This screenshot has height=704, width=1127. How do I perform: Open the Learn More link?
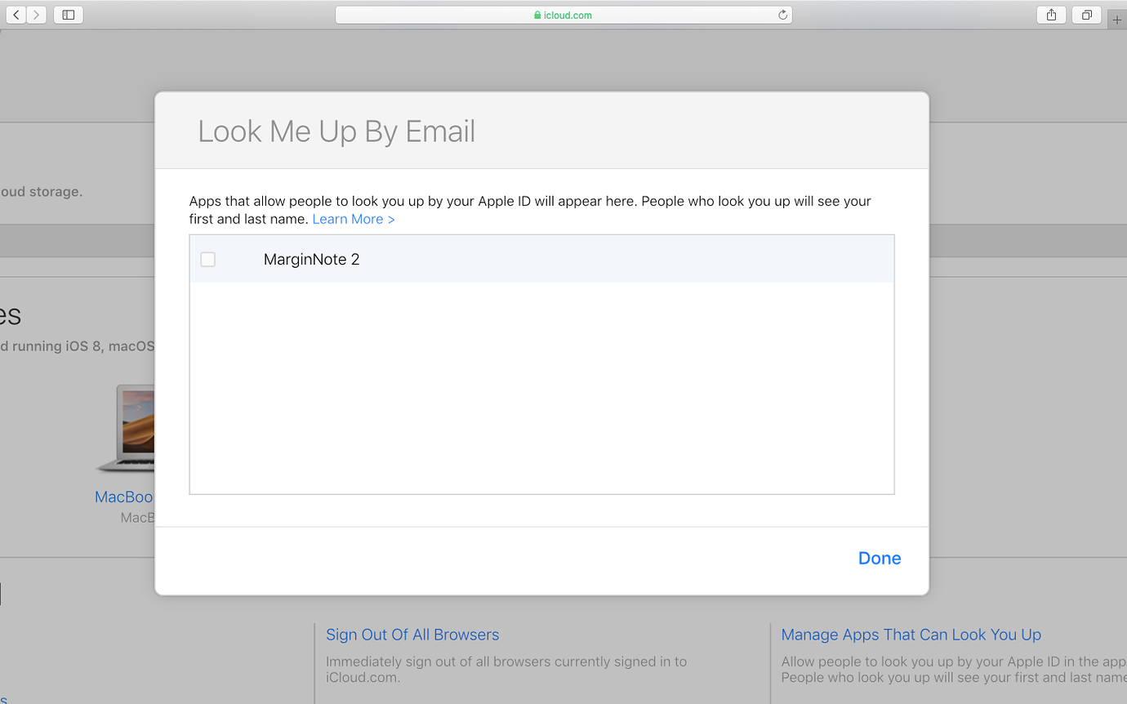[x=354, y=219]
